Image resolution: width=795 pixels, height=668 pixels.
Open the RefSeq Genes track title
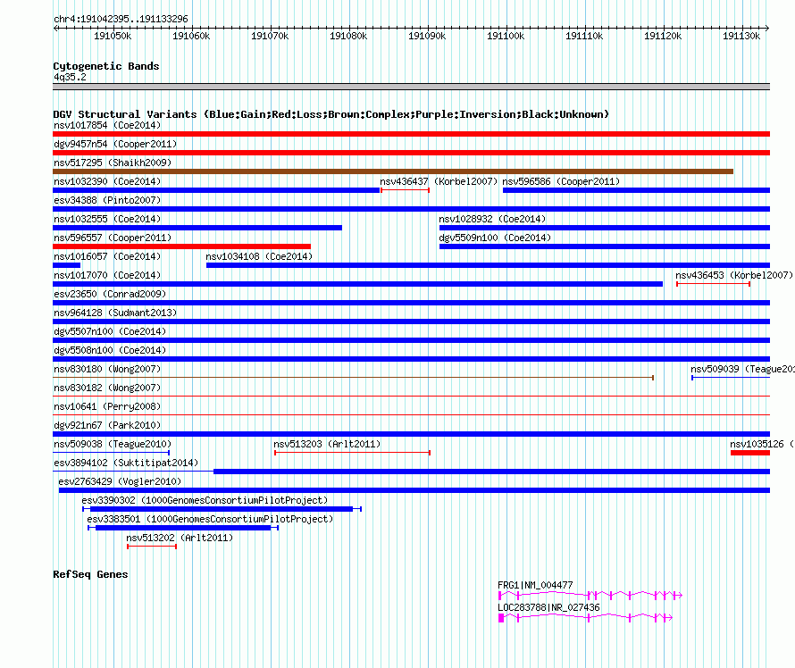[91, 574]
